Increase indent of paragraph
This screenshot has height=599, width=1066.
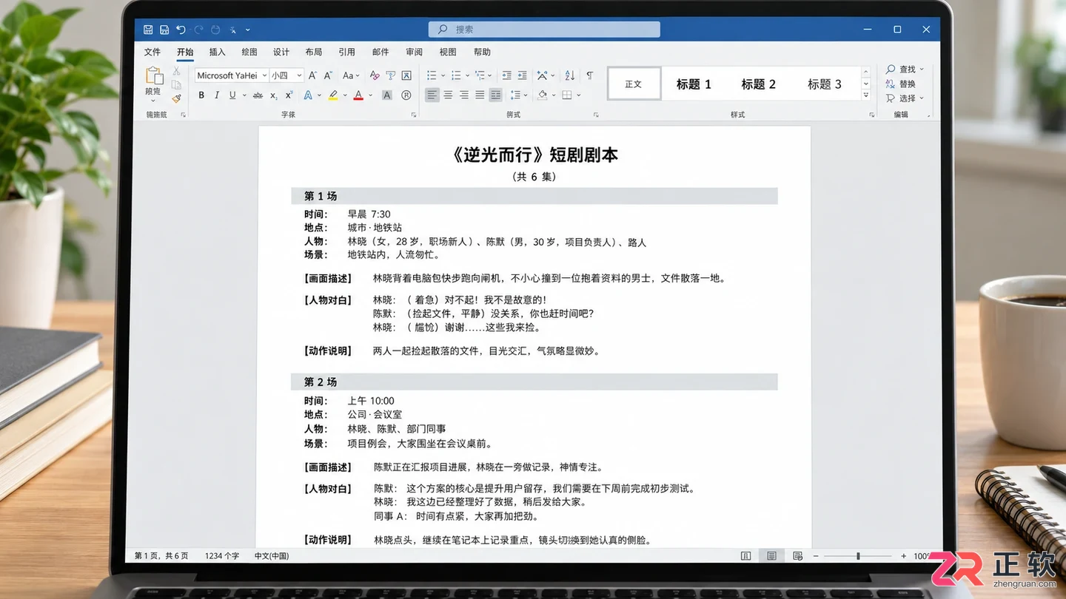pos(523,75)
